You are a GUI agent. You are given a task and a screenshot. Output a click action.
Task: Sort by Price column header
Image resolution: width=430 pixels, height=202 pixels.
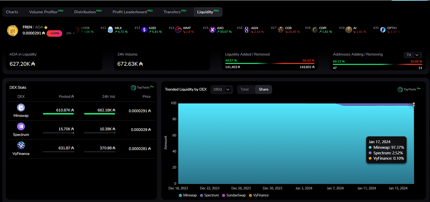(x=147, y=96)
